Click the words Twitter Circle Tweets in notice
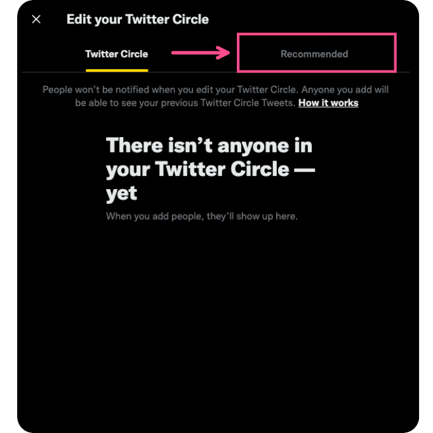 tap(248, 103)
